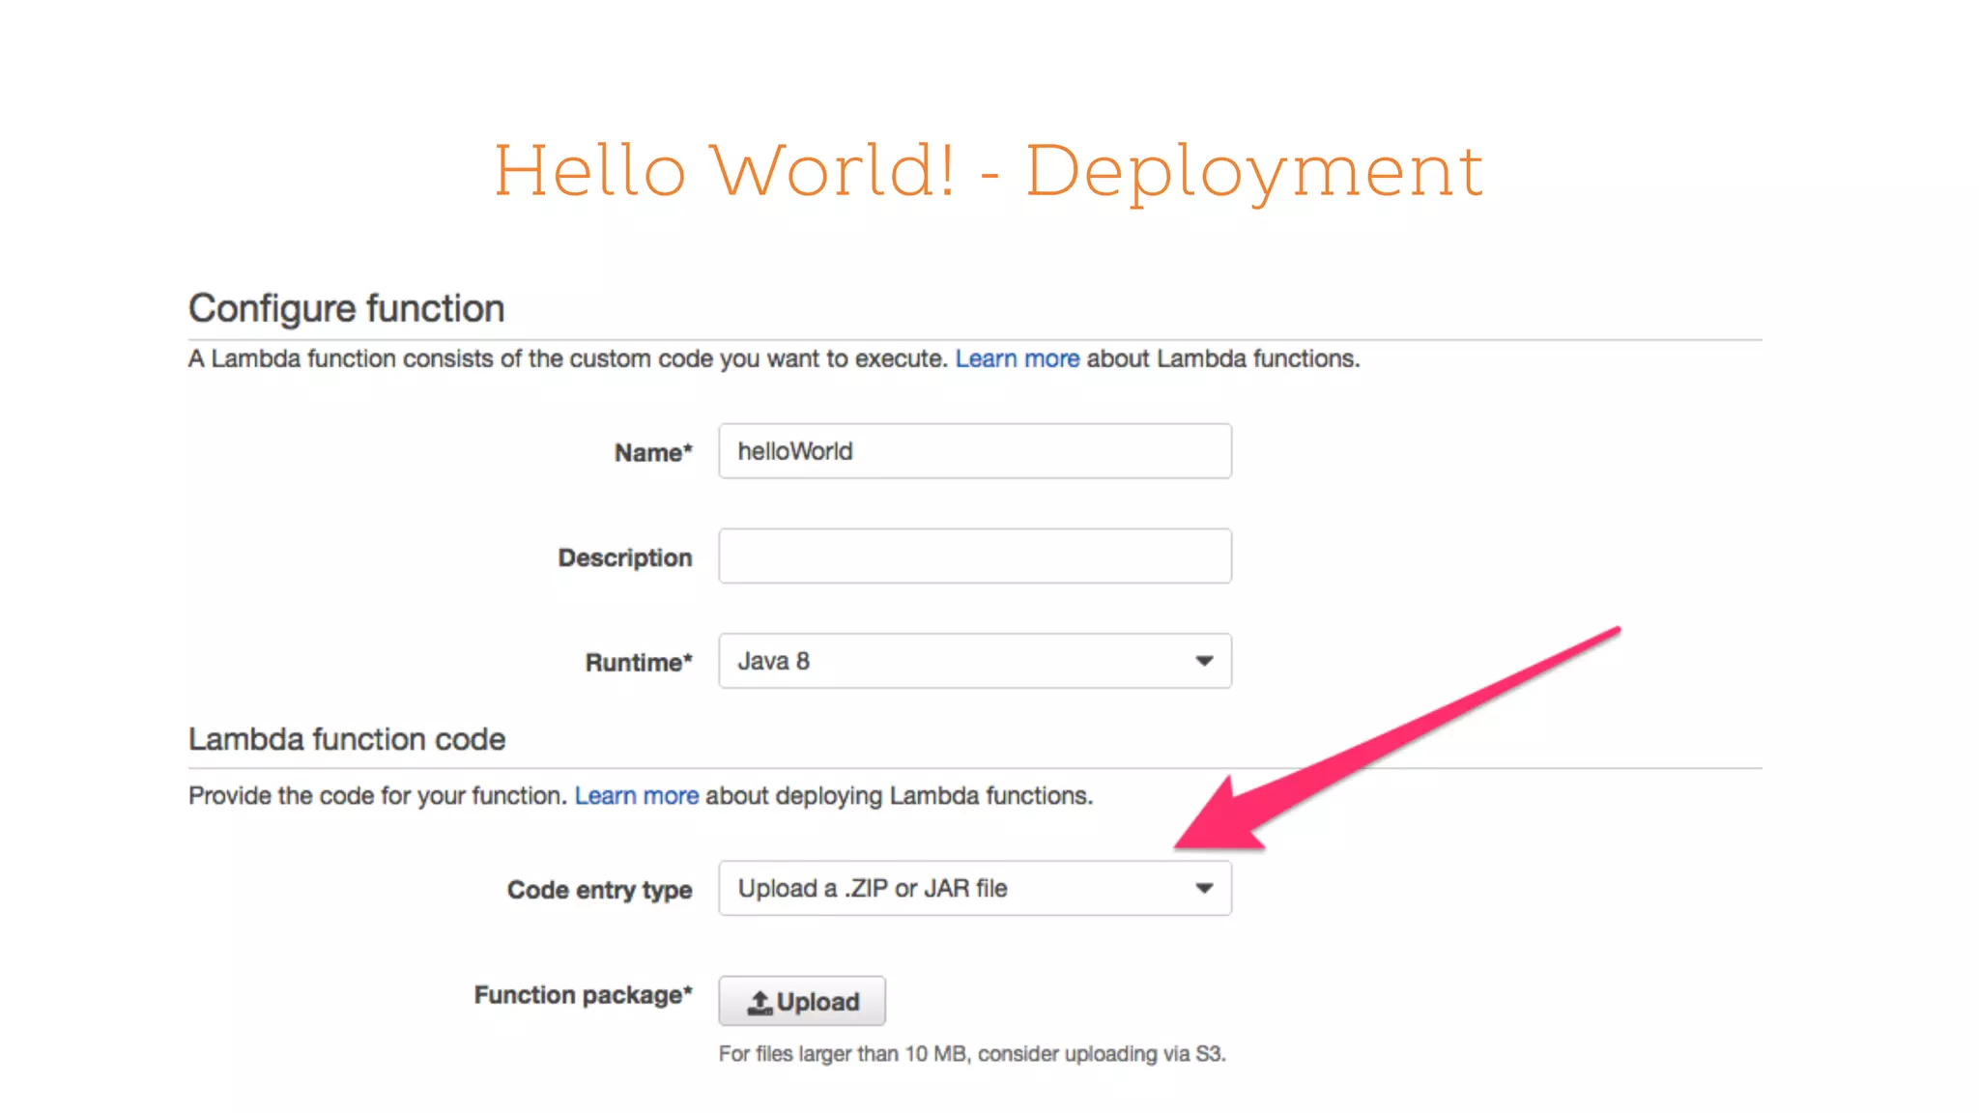1979x1113 pixels.
Task: Click the note about files larger than 10 MB
Action: point(972,1054)
